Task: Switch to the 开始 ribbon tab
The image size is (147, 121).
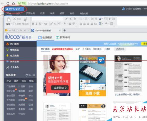Action: [9, 14]
